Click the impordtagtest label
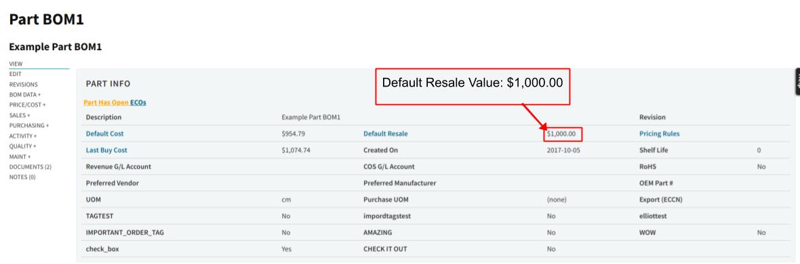Viewport: 800px width, 264px height. coord(386,216)
